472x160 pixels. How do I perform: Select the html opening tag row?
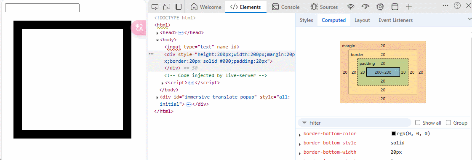tap(162, 25)
